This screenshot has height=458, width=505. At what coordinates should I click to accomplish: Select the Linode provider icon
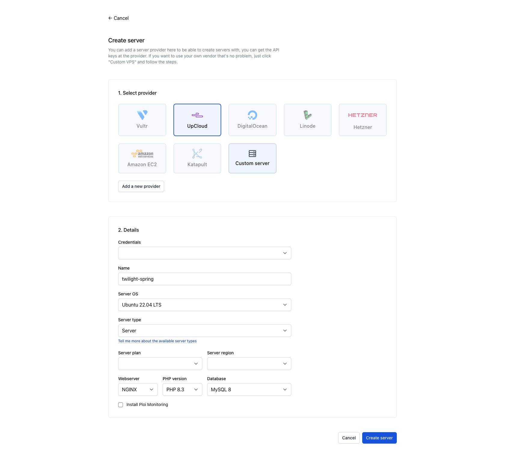pyautogui.click(x=307, y=120)
